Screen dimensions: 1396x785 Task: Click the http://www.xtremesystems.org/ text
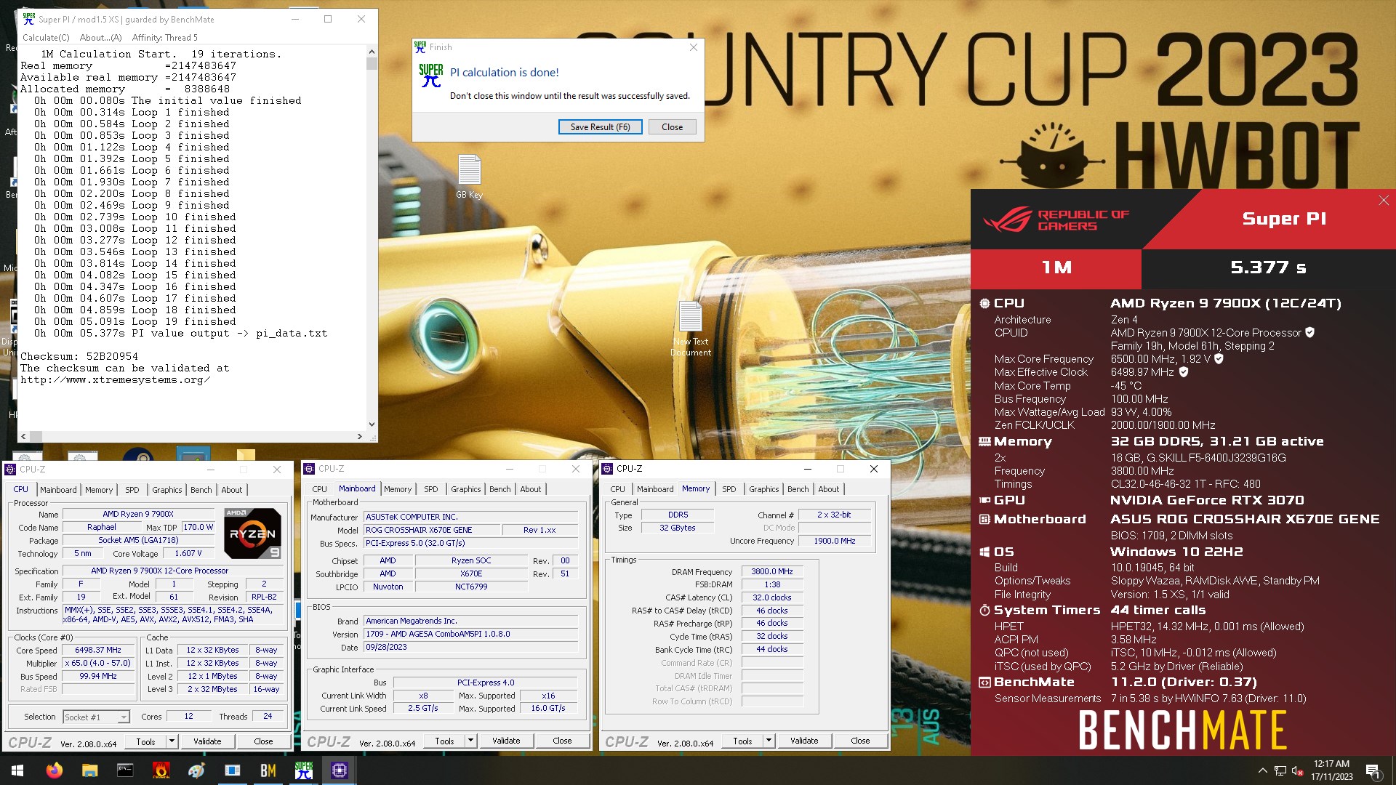point(116,380)
